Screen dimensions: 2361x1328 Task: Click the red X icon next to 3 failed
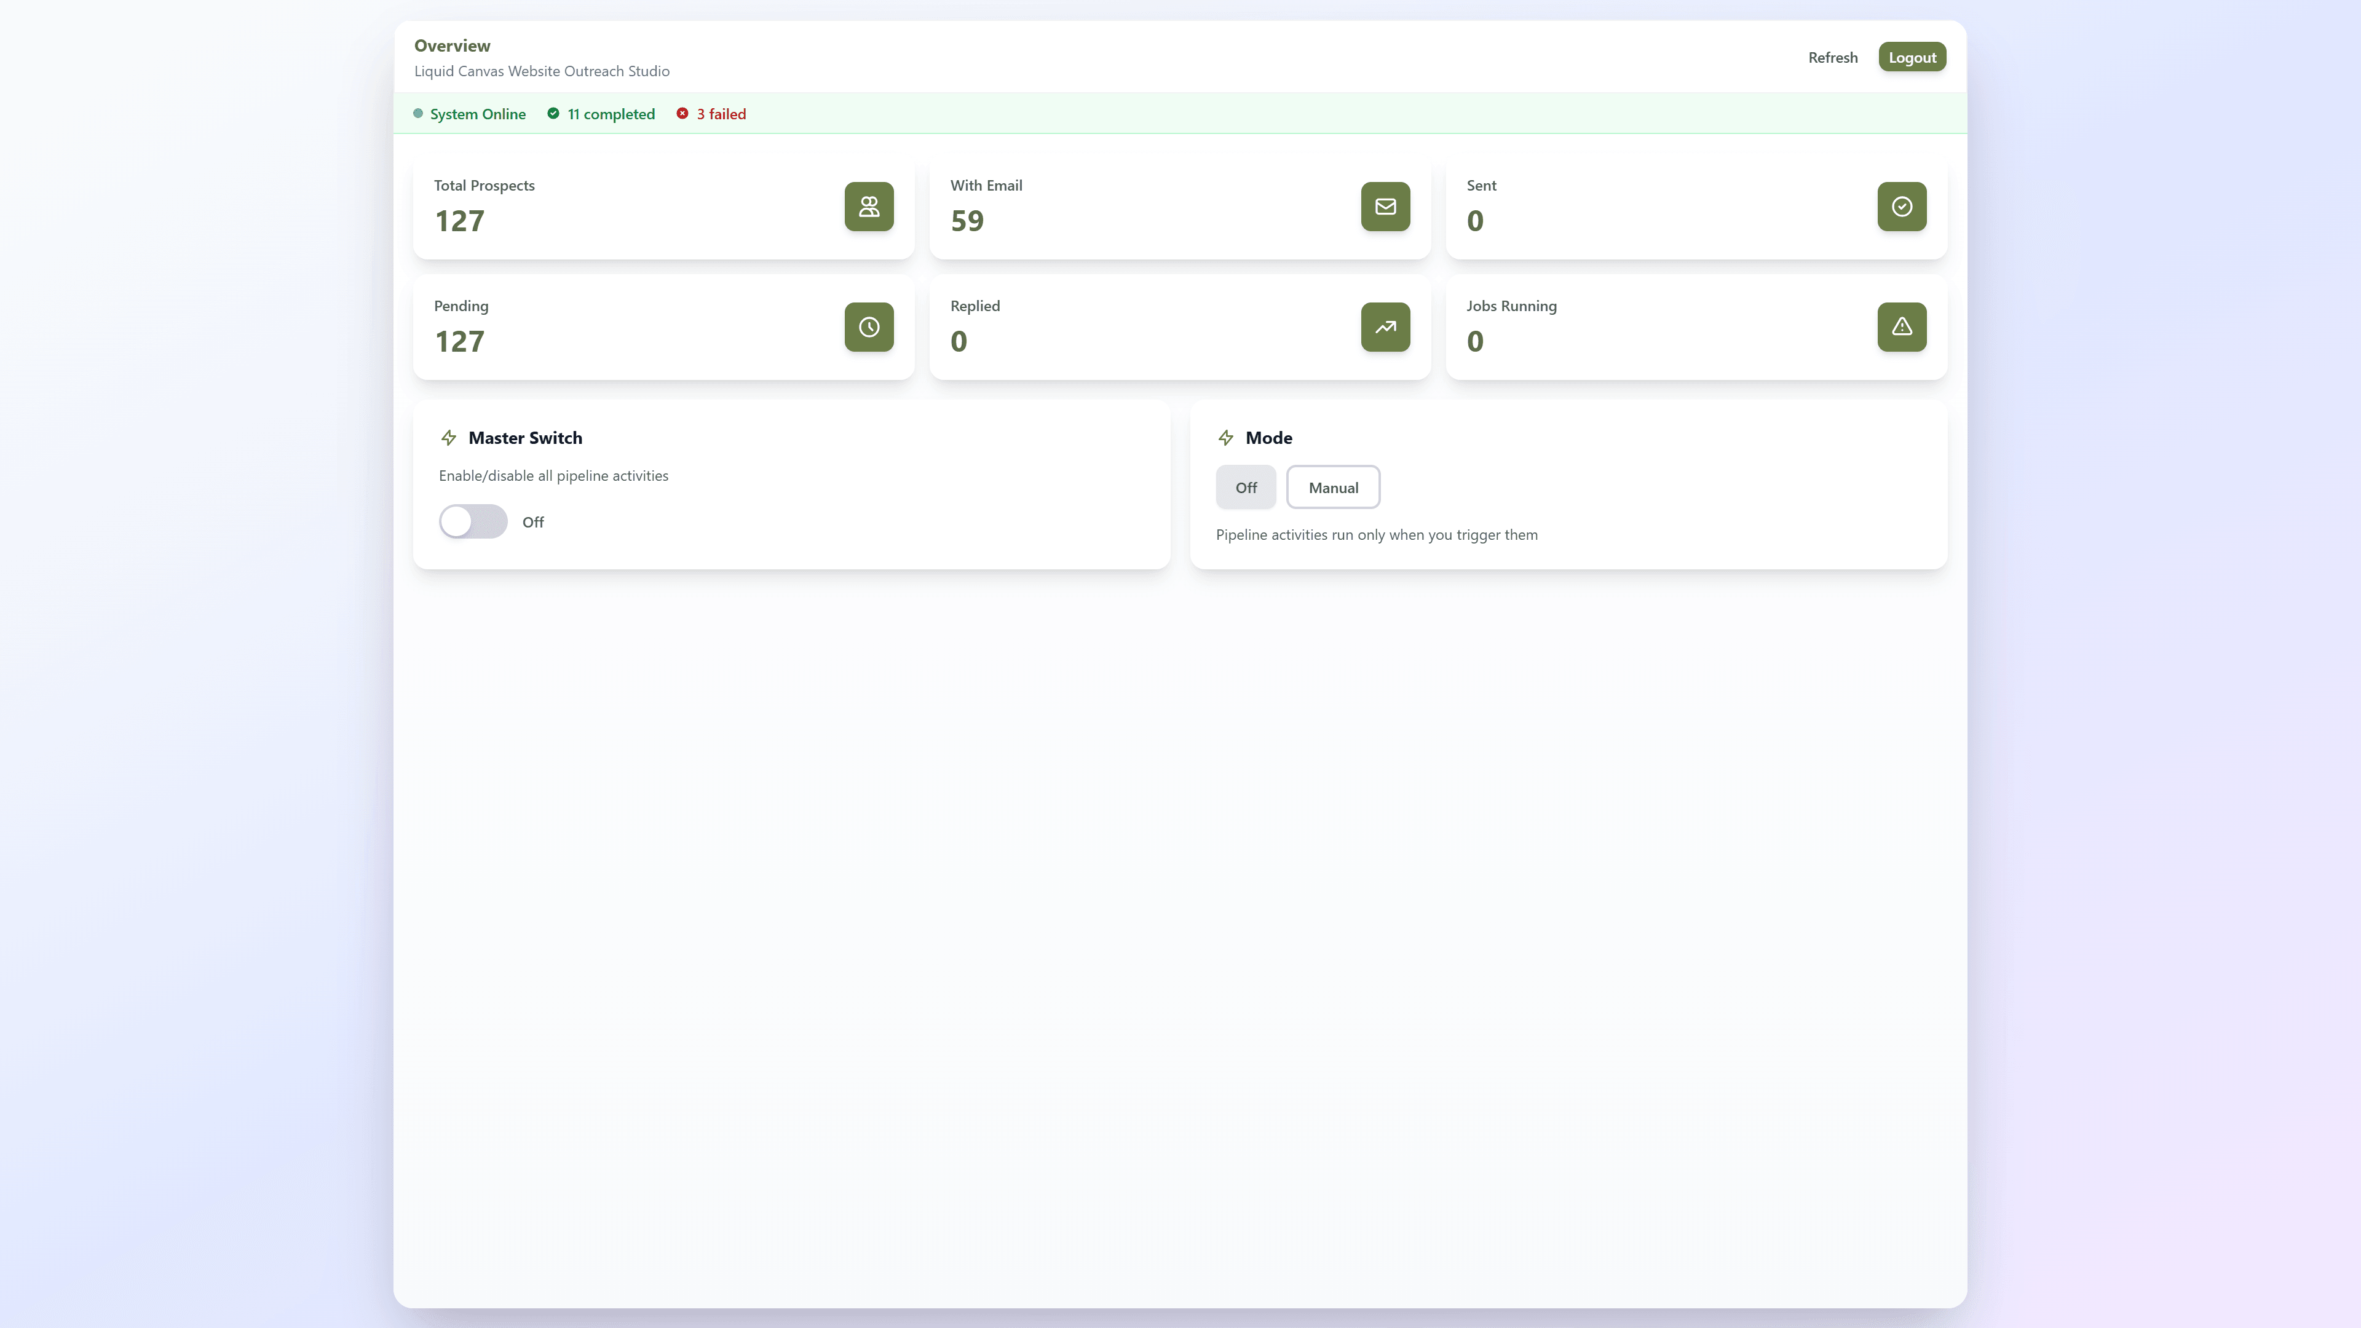pos(682,114)
